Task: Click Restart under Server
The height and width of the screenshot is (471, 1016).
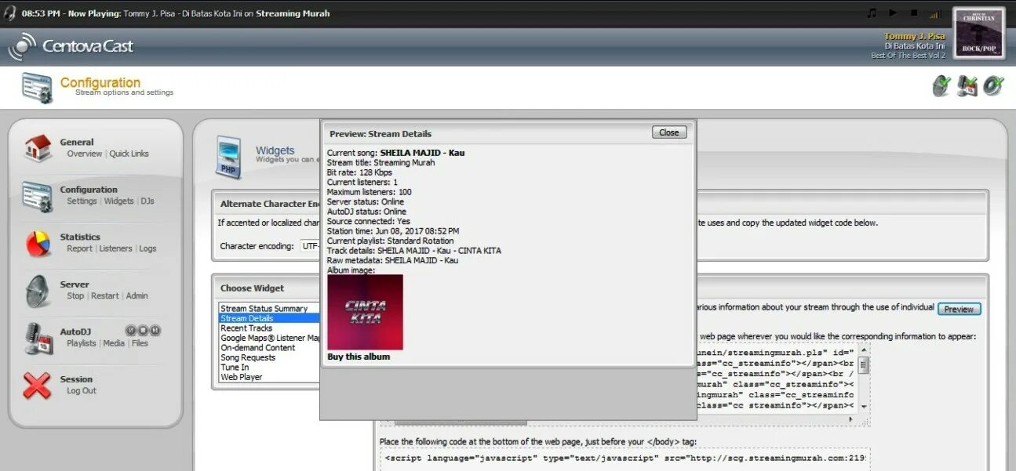Action: coord(105,296)
